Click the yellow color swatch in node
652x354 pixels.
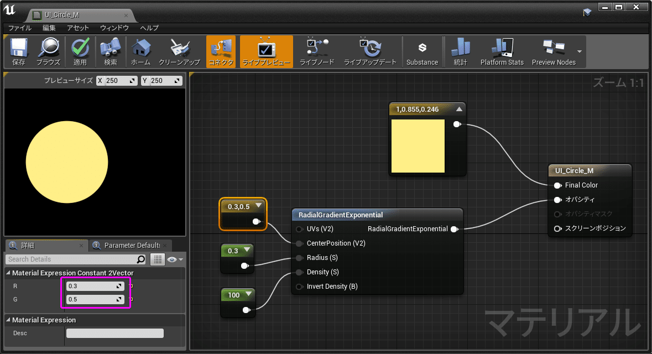click(418, 146)
